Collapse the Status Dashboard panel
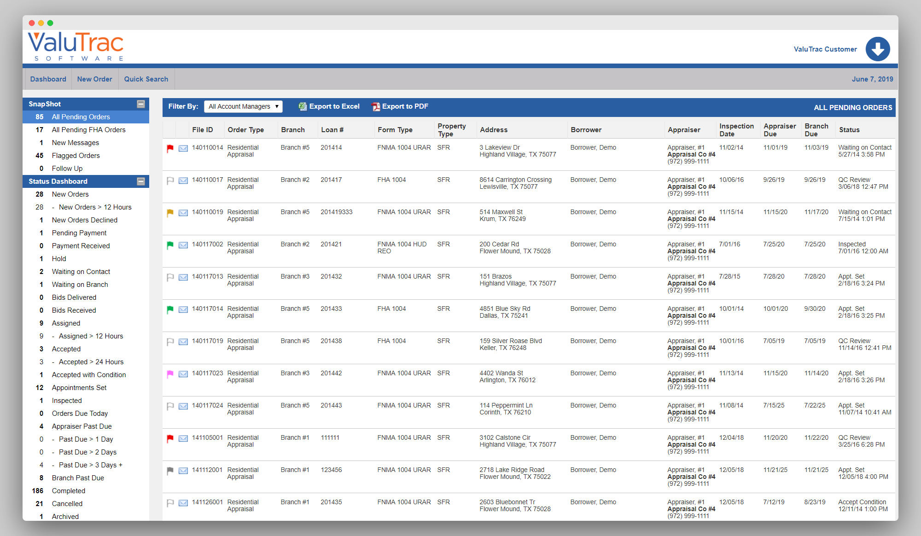This screenshot has height=536, width=921. click(x=141, y=181)
